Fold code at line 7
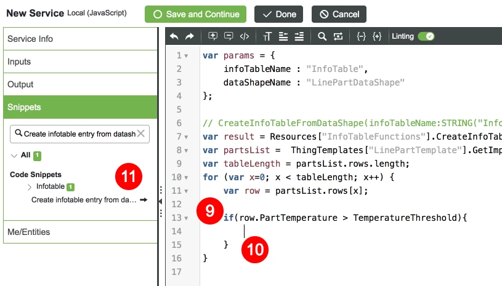Screen dimensions: 502x286 click(187, 137)
